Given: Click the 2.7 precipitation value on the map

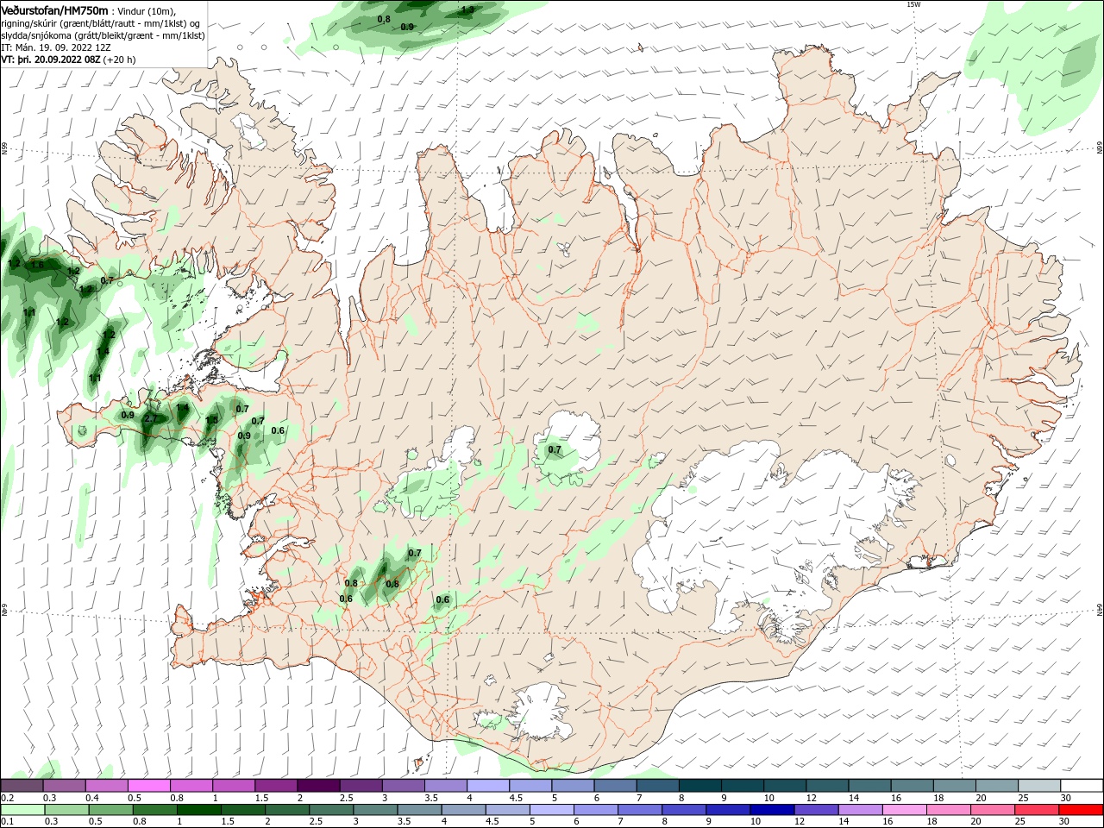Looking at the screenshot, I should pyautogui.click(x=151, y=418).
